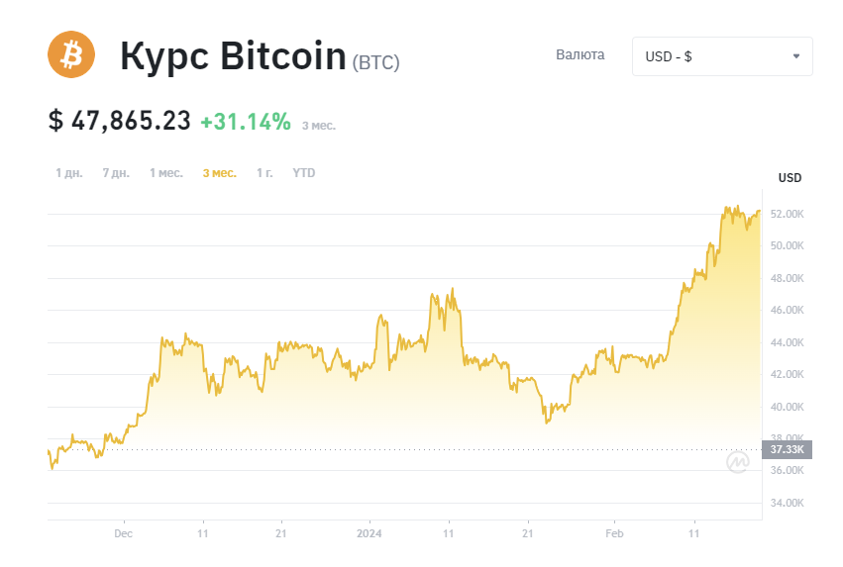This screenshot has height=567, width=843.
Task: Open the USD - $ currency dropdown
Action: point(722,56)
